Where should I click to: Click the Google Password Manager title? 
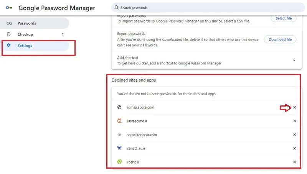click(x=57, y=8)
